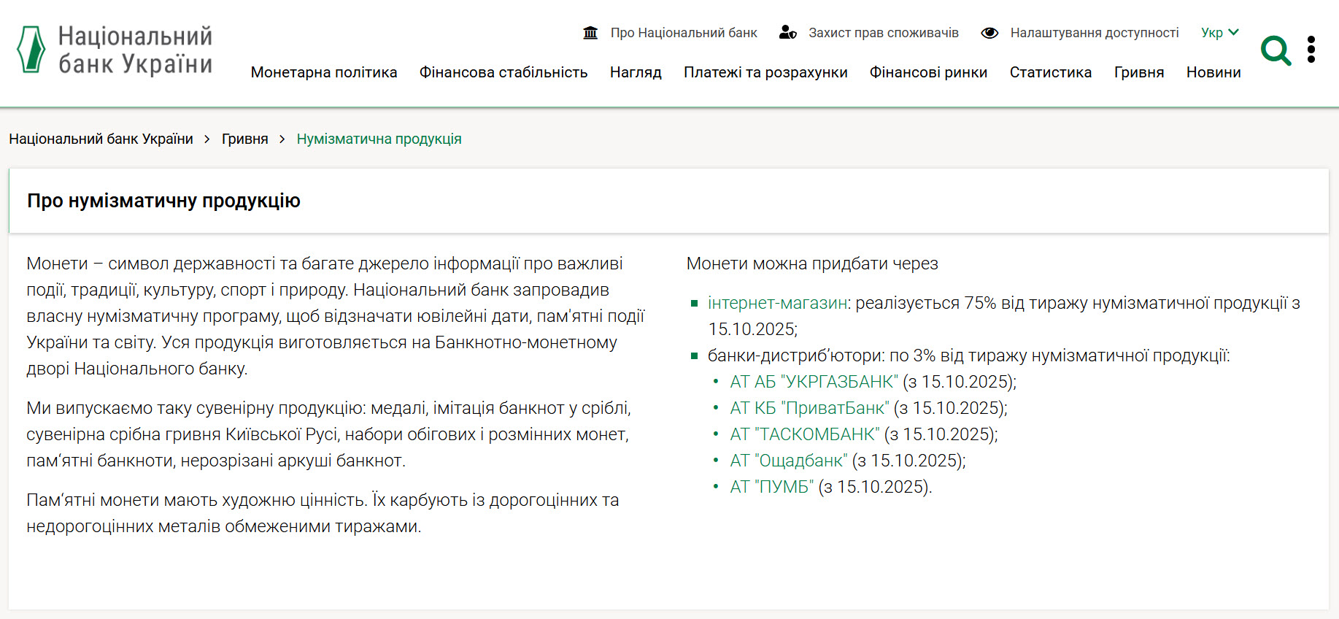
Task: Go to Фінансові ринки section
Action: point(928,72)
